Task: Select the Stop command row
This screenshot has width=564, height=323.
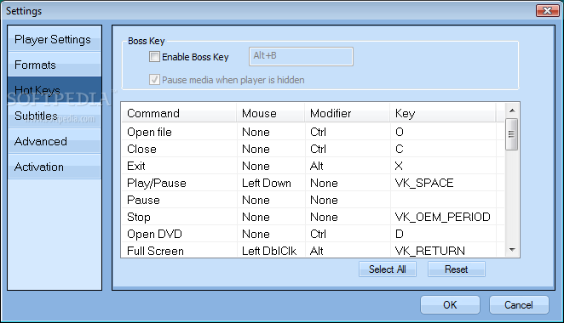Action: [x=313, y=217]
